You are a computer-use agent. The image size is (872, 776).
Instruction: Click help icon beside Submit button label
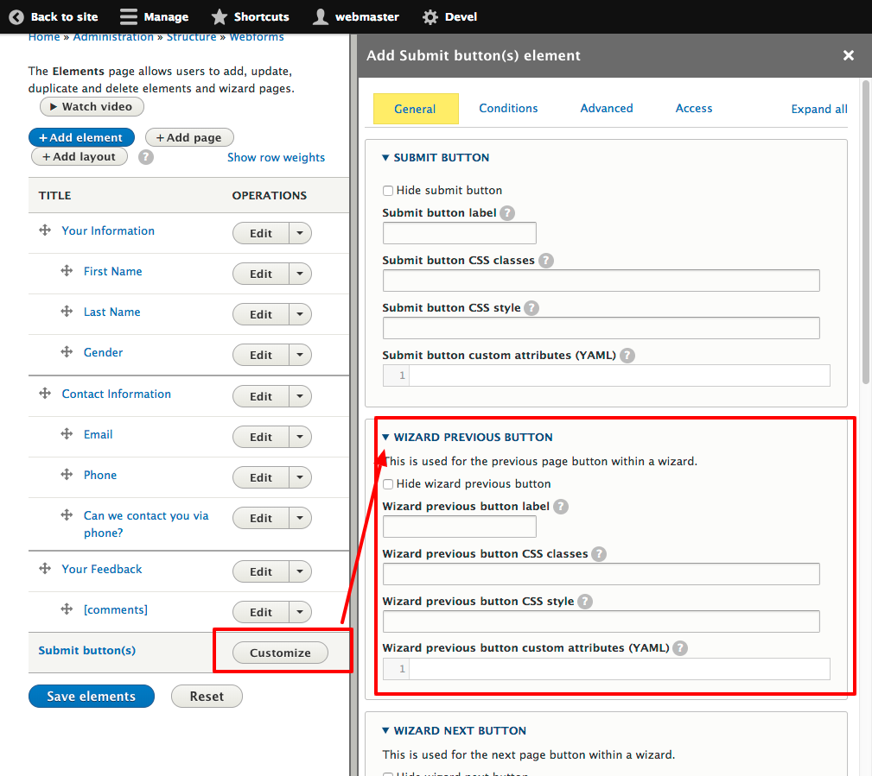507,212
